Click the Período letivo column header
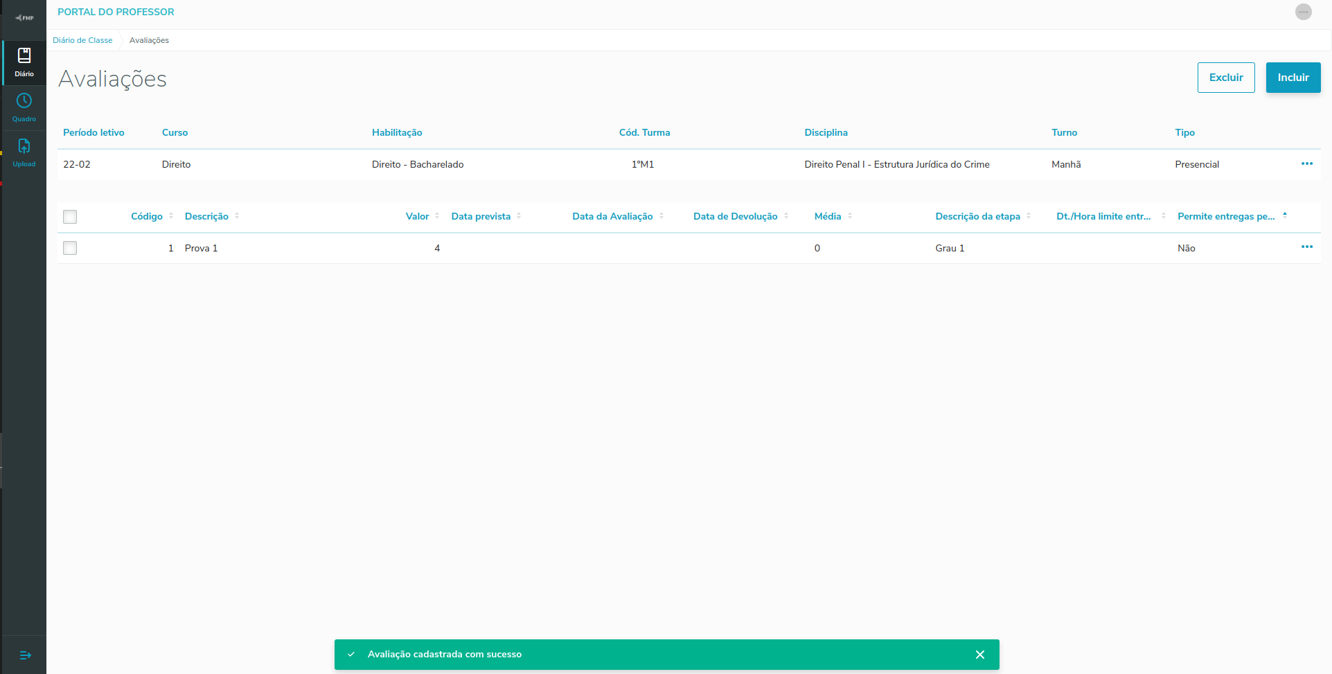 [x=94, y=132]
